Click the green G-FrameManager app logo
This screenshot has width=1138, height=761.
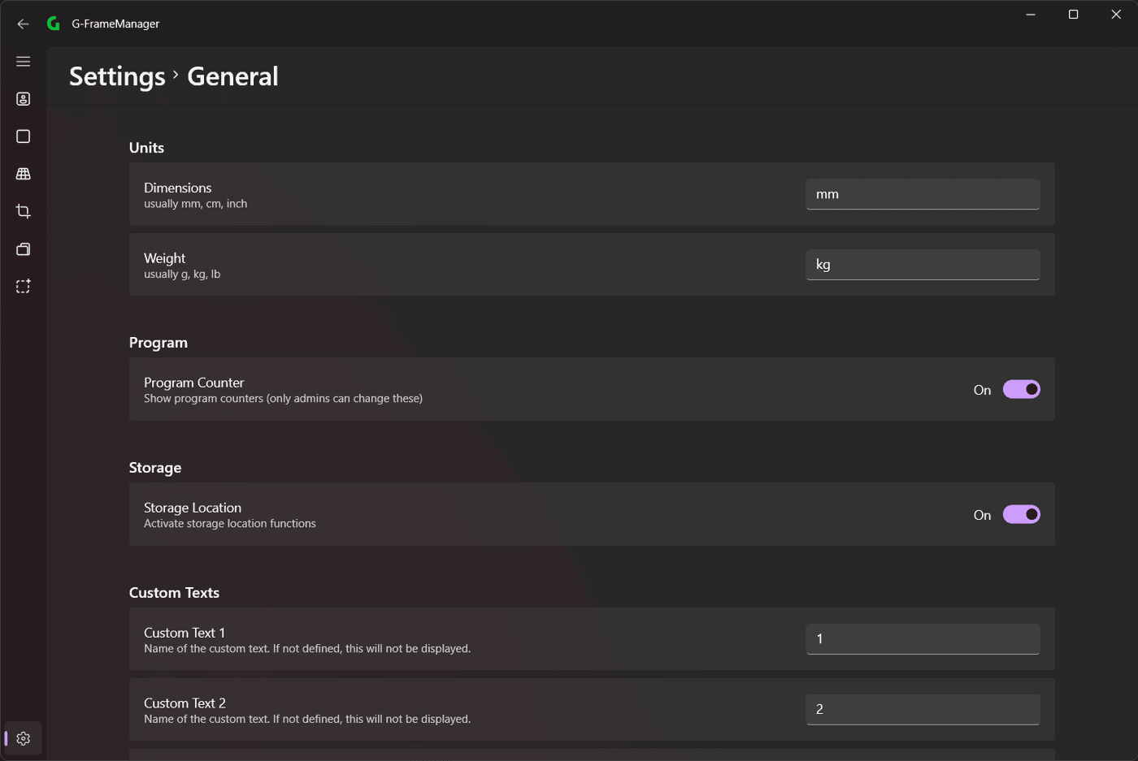[x=54, y=24]
